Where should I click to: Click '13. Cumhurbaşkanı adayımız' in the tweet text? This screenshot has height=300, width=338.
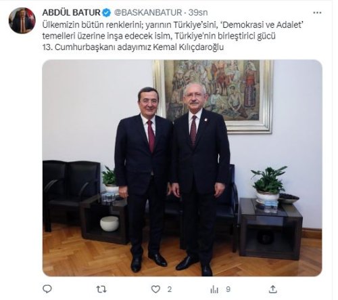click(x=97, y=47)
